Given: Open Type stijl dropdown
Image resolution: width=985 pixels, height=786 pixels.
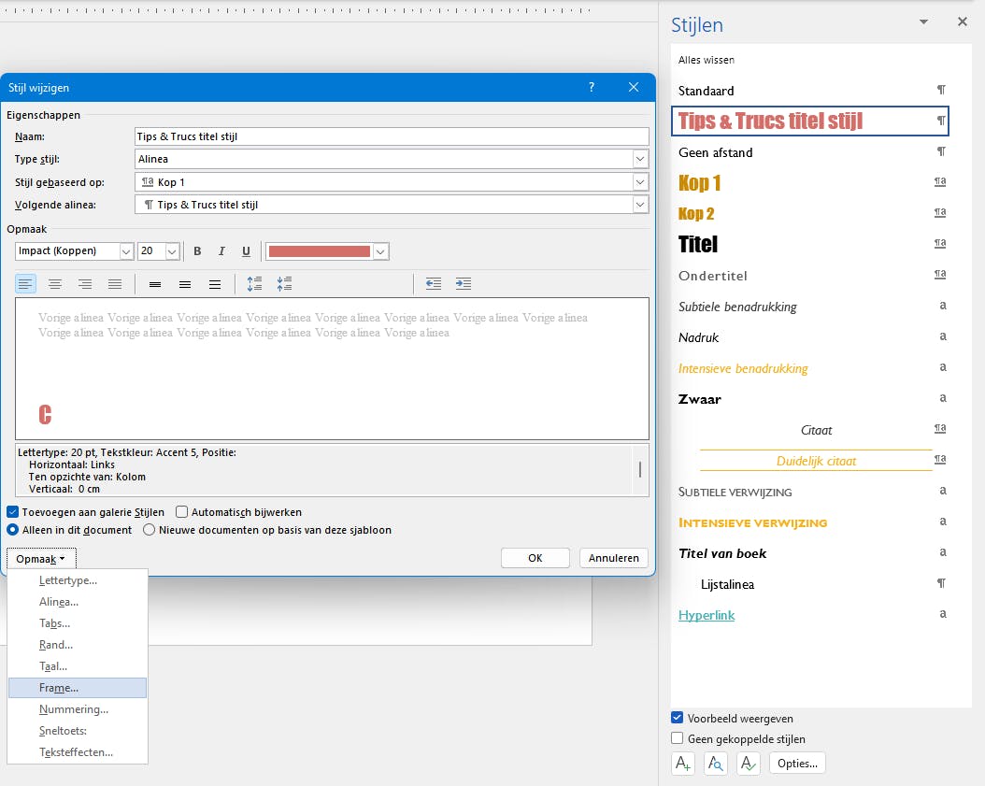Looking at the screenshot, I should pos(640,159).
